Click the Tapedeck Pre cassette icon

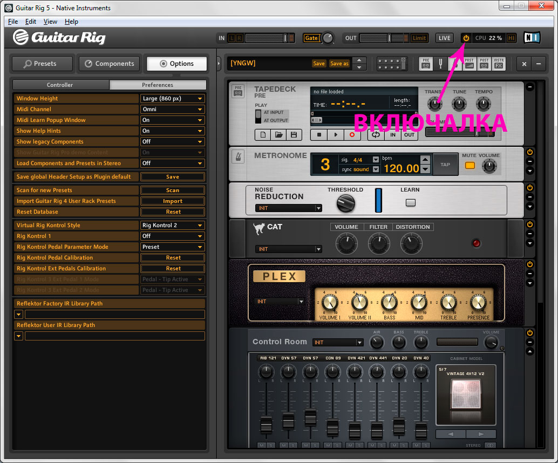click(x=238, y=91)
